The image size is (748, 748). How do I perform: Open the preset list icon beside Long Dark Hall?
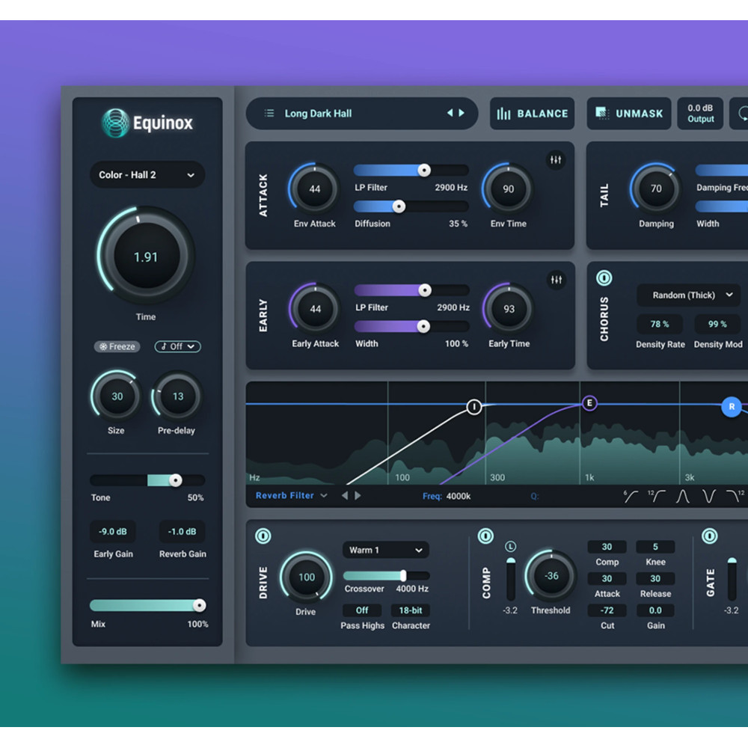(x=269, y=113)
